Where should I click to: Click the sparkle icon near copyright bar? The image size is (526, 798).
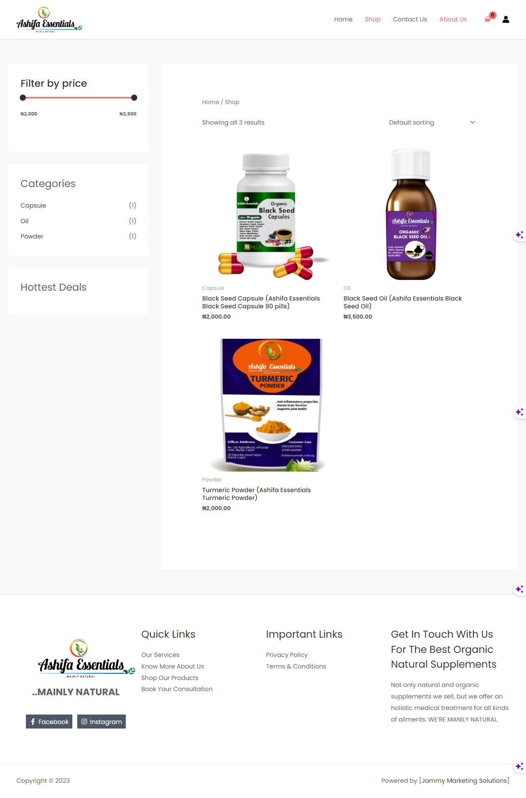[519, 766]
